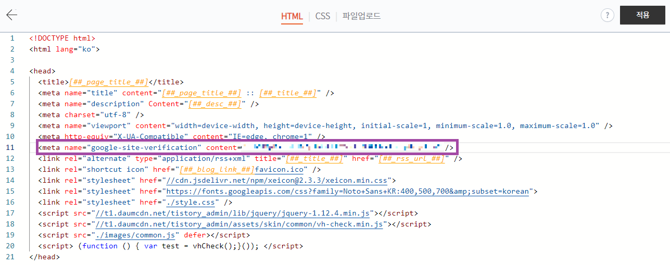Screen dimensions: 670x265
Task: Click line number 16 in the gutter
Action: point(10,203)
